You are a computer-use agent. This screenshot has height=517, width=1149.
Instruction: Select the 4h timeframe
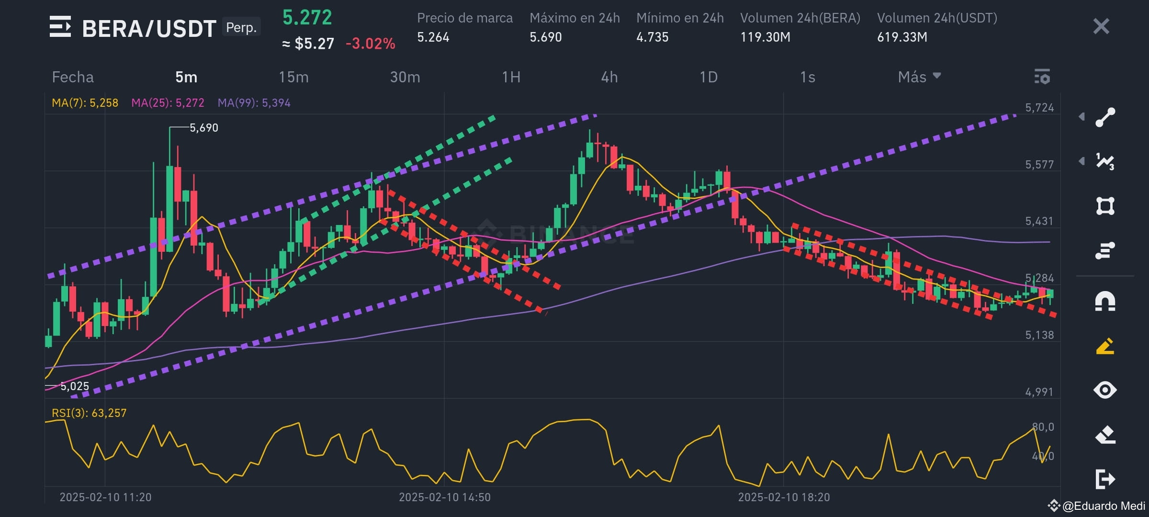click(x=609, y=77)
